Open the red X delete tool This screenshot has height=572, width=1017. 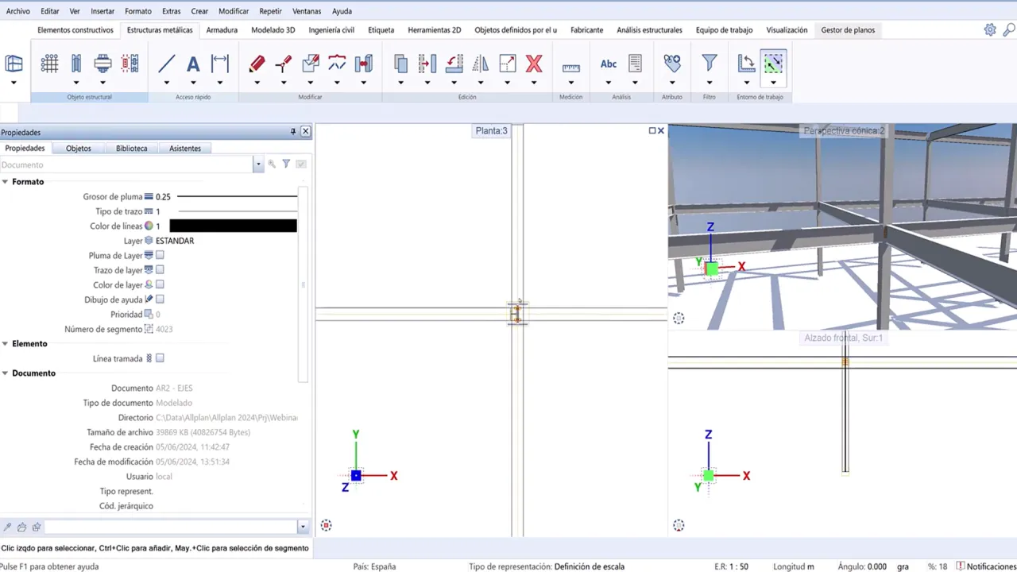tap(533, 64)
